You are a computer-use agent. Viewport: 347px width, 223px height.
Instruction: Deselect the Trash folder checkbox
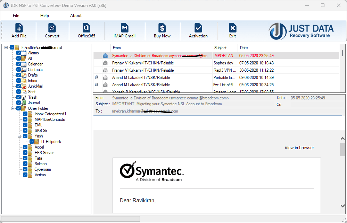click(19, 97)
